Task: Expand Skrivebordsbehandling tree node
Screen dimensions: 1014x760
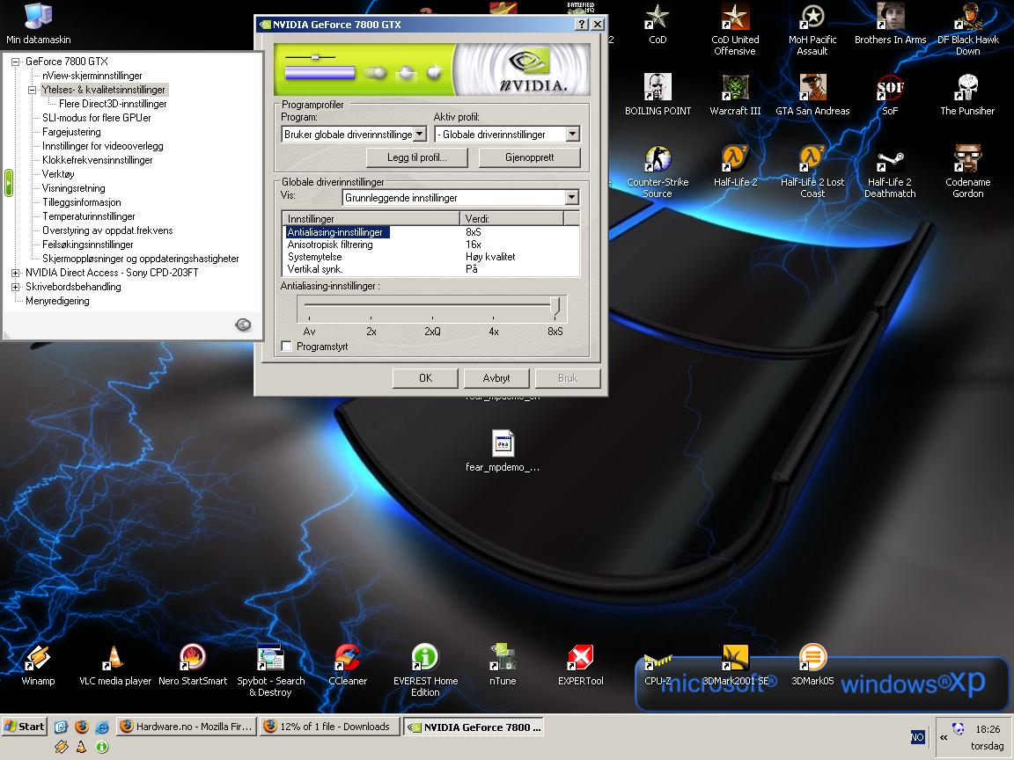Action: (x=15, y=287)
